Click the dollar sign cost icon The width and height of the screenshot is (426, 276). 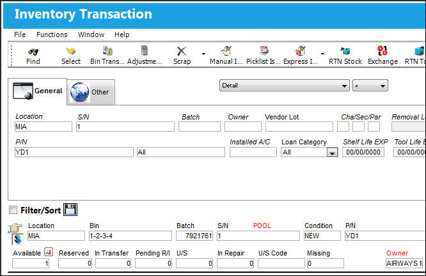[x=17, y=239]
